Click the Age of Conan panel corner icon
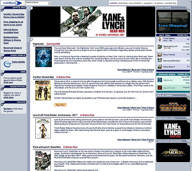This screenshot has height=171, width=192. coord(189,98)
